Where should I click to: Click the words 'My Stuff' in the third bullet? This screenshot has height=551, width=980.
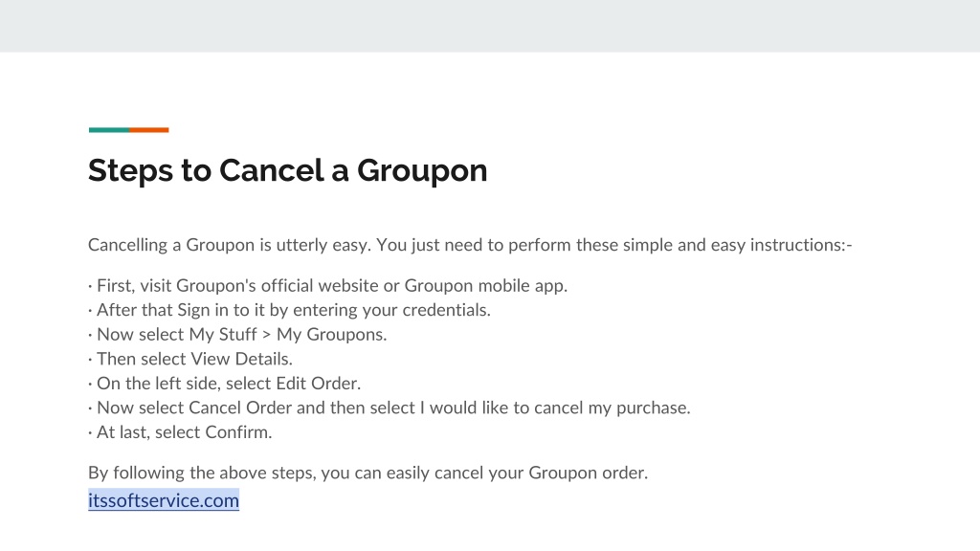[223, 334]
